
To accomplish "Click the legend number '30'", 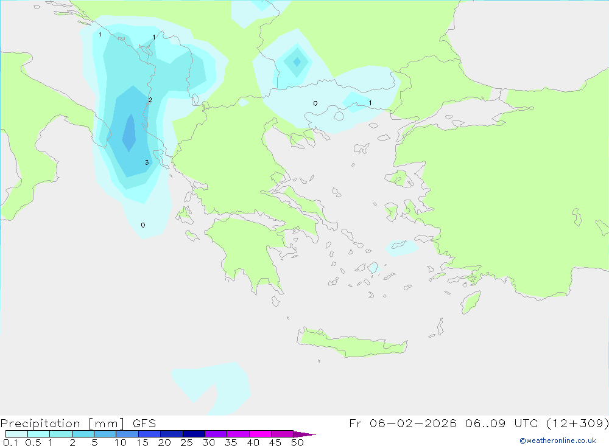I will pyautogui.click(x=208, y=442).
